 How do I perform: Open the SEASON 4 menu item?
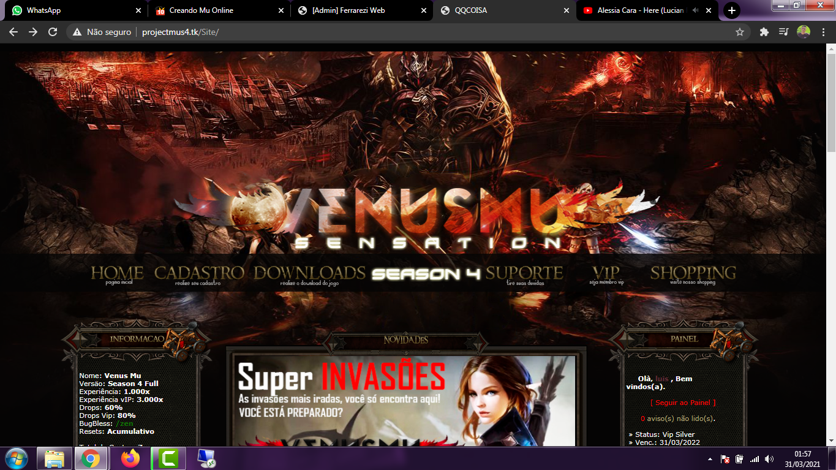click(x=426, y=274)
